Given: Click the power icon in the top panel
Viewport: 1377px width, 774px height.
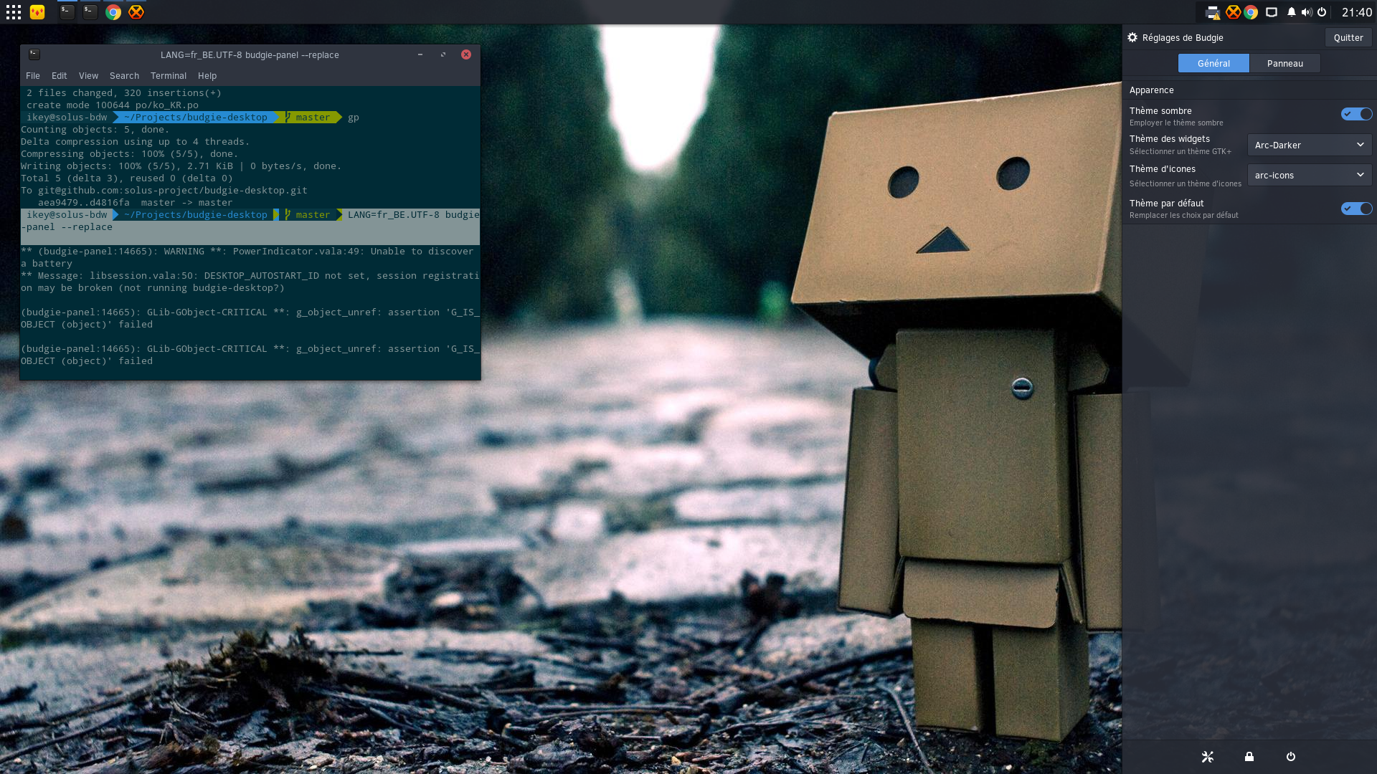Looking at the screenshot, I should (1322, 12).
